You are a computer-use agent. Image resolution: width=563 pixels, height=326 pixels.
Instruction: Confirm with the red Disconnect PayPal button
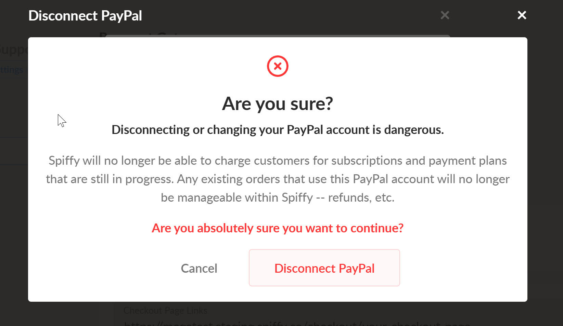click(x=324, y=268)
